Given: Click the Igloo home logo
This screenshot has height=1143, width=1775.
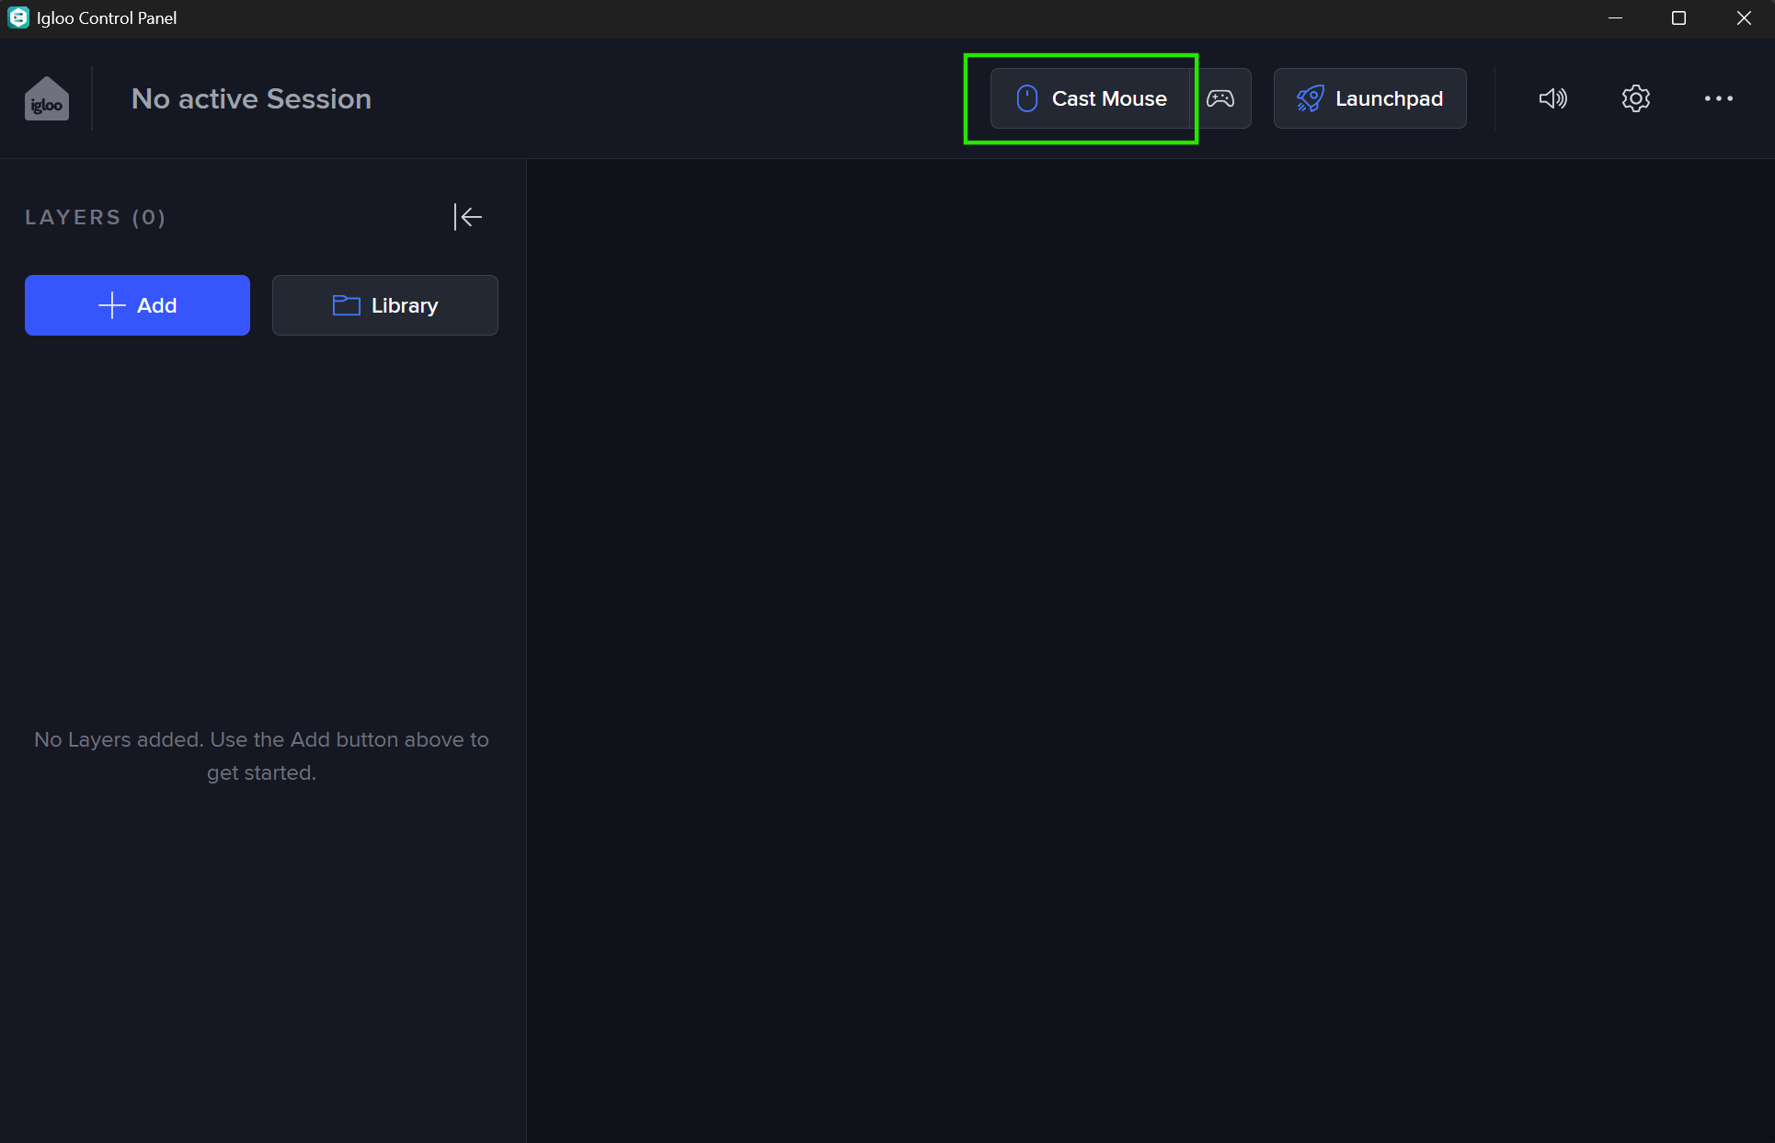Looking at the screenshot, I should point(46,98).
